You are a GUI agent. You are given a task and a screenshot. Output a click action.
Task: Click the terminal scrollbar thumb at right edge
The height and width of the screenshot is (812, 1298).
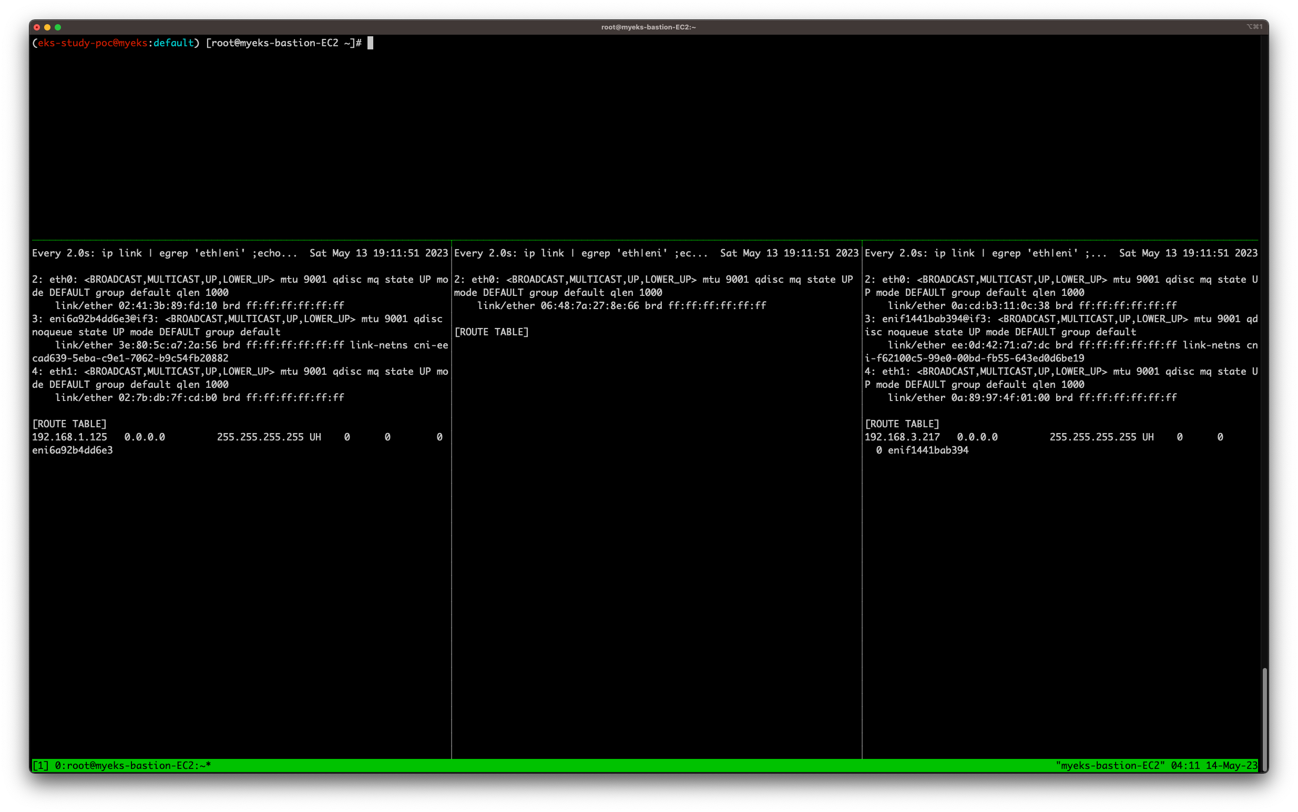click(1264, 718)
